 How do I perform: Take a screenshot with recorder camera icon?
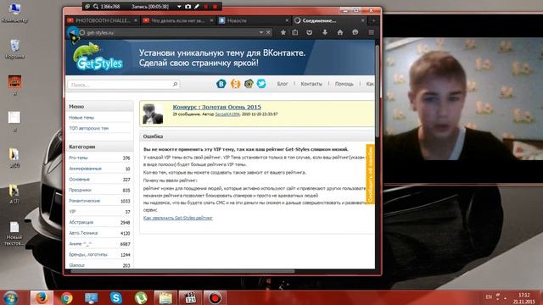(188, 7)
